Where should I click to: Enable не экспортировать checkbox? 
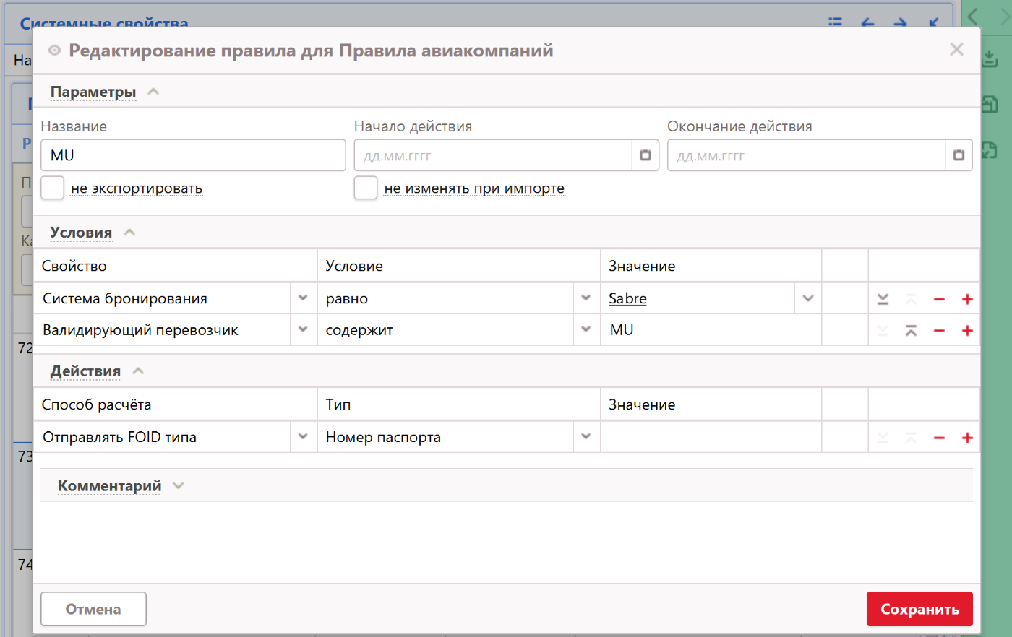53,188
